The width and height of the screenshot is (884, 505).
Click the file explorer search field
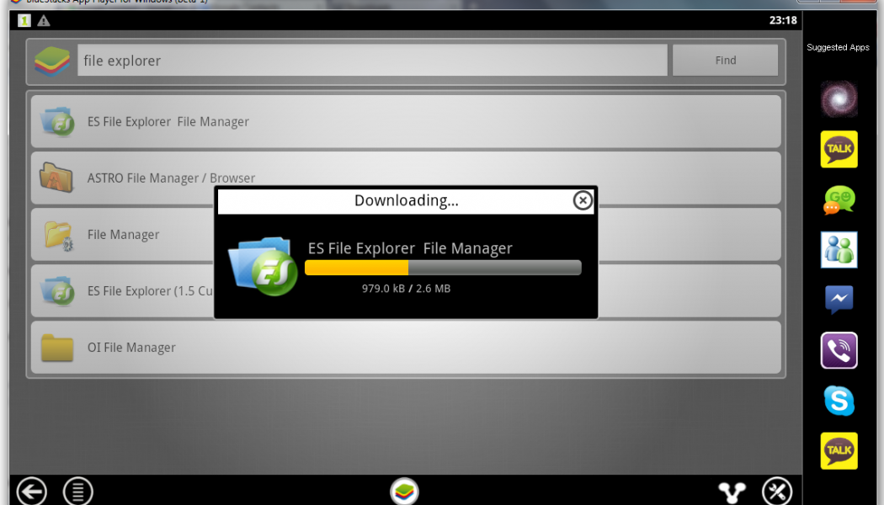pyautogui.click(x=372, y=61)
